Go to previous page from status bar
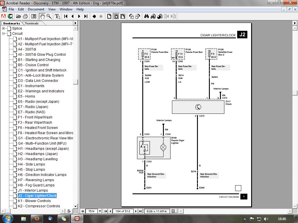Screen dimensions: 298x223 (x=110, y=211)
